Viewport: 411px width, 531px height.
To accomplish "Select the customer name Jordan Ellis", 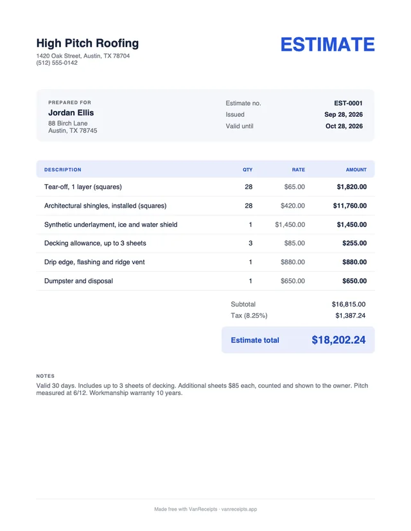I will [71, 113].
